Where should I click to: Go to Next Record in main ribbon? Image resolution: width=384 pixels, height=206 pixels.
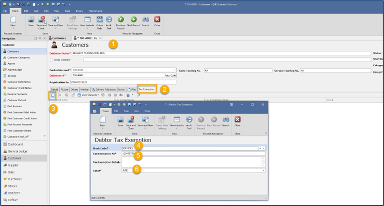coord(134,22)
